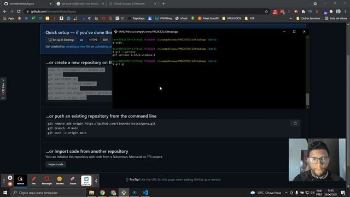350x197 pixels.
Task: Open a new browser tab
Action: click(x=164, y=4)
